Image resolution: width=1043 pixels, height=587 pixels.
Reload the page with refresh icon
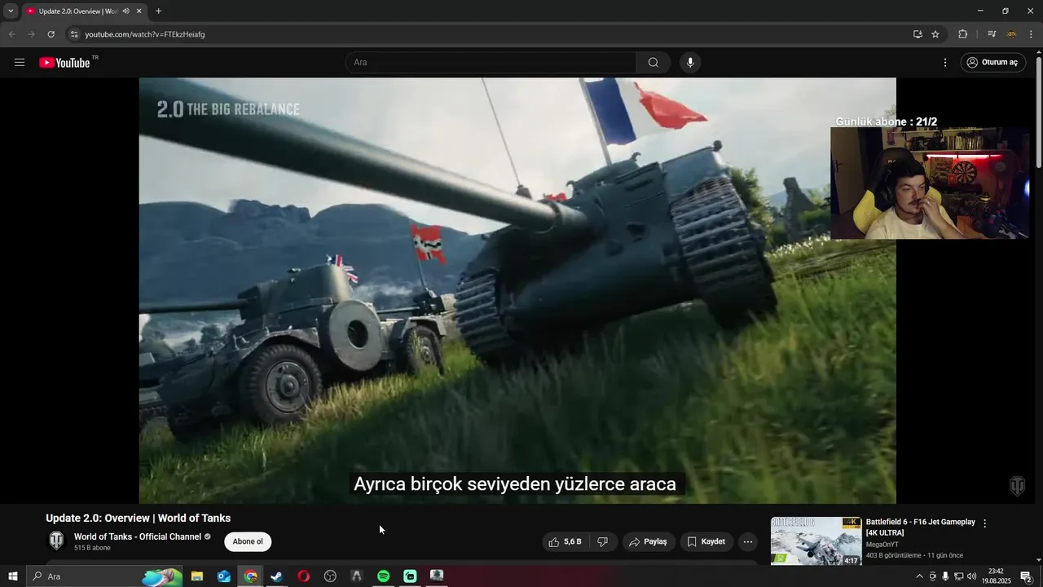(51, 34)
